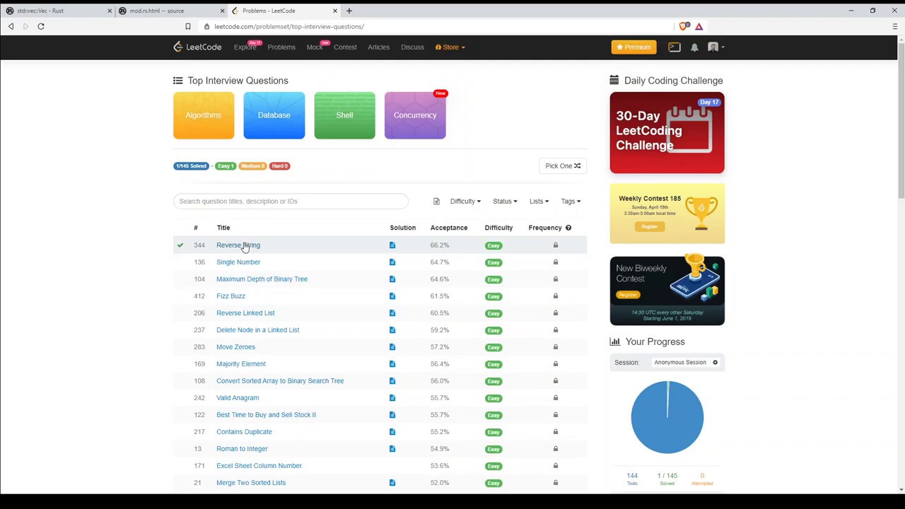Open the solution icon for Fizz Buzz
This screenshot has height=509, width=905.
pyautogui.click(x=392, y=296)
